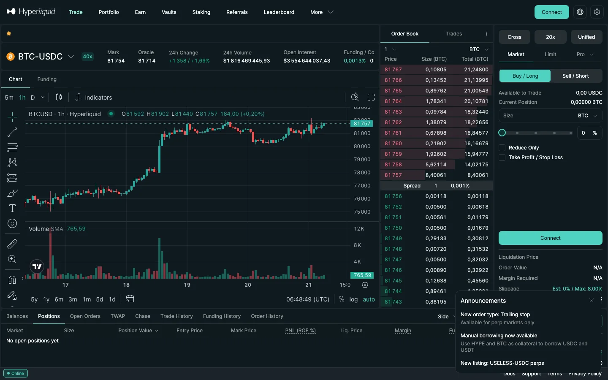Image resolution: width=608 pixels, height=380 pixels.
Task: Switch to the Trades tab
Action: (453, 34)
